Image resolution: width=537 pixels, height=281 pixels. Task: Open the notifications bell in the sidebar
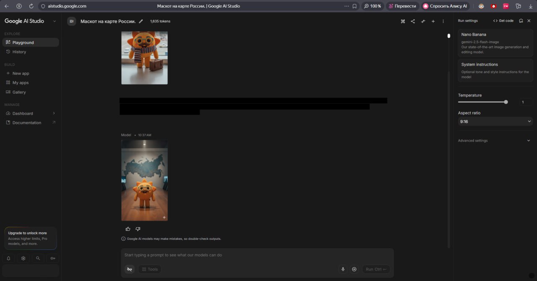coord(8,258)
